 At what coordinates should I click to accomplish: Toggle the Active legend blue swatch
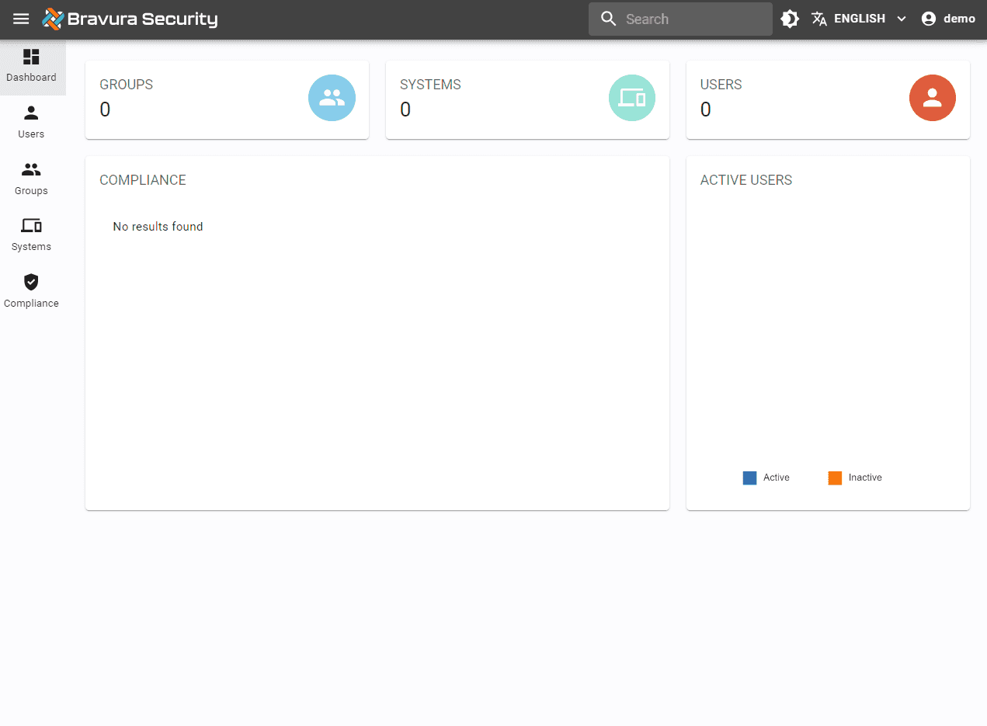click(x=749, y=478)
